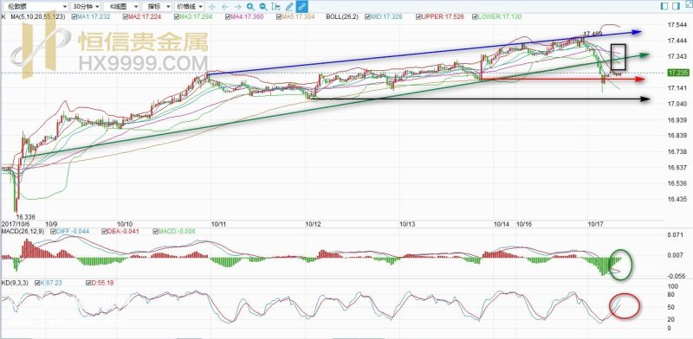Open the K线图 chart type dropdown
Viewport: 693px width, 339px height.
point(121,7)
